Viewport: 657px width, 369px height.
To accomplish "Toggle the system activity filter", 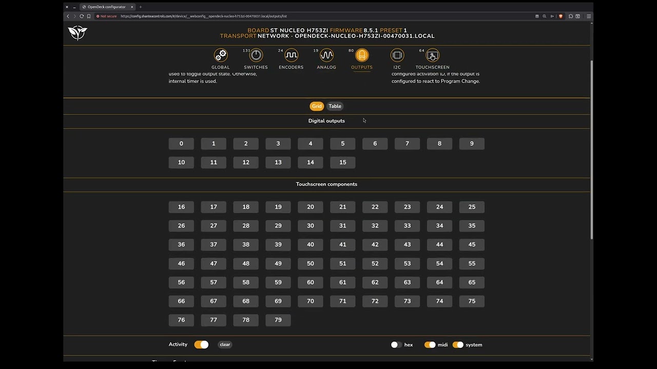I will (x=458, y=345).
